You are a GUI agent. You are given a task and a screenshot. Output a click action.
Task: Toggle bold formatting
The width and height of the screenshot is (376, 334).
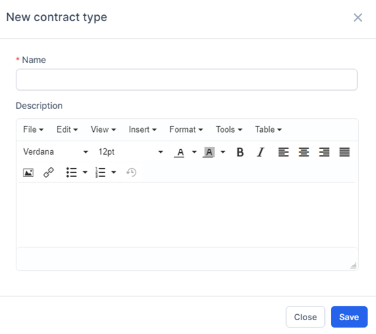click(240, 152)
